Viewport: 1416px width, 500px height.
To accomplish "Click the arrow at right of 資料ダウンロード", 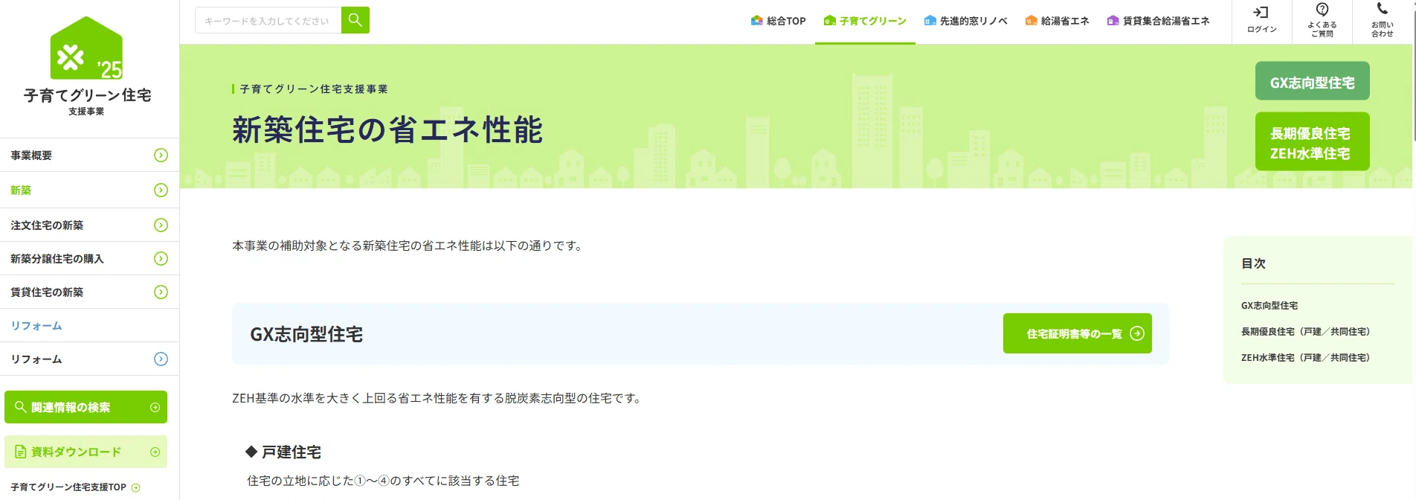I will click(155, 452).
